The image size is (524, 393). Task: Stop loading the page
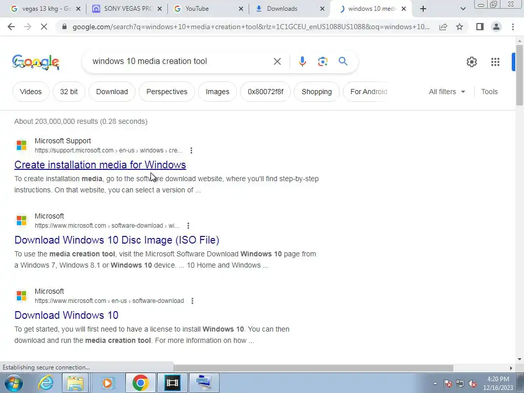(x=44, y=27)
